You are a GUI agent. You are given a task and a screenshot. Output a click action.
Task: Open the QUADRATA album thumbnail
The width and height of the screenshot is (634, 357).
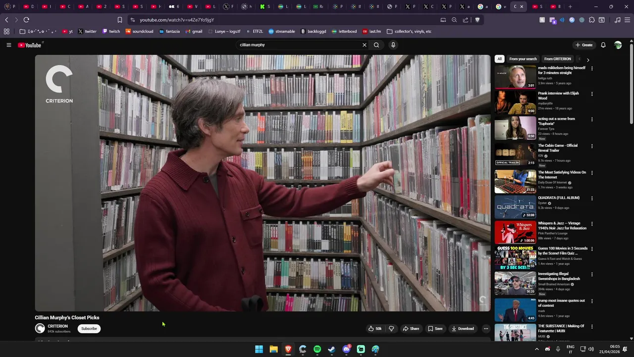tap(515, 207)
